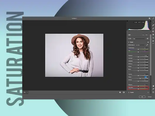Click the Saturation slider handle
The width and height of the screenshot is (155, 116).
138,89
